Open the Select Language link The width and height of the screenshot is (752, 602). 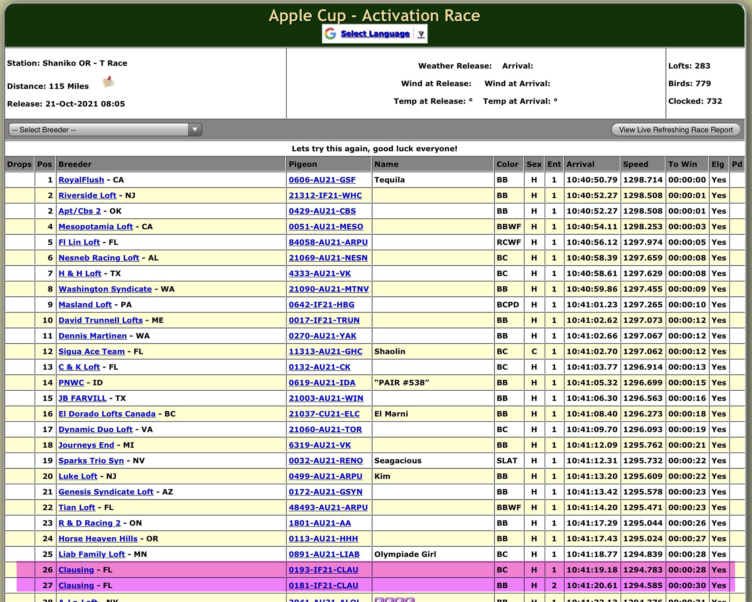[375, 34]
